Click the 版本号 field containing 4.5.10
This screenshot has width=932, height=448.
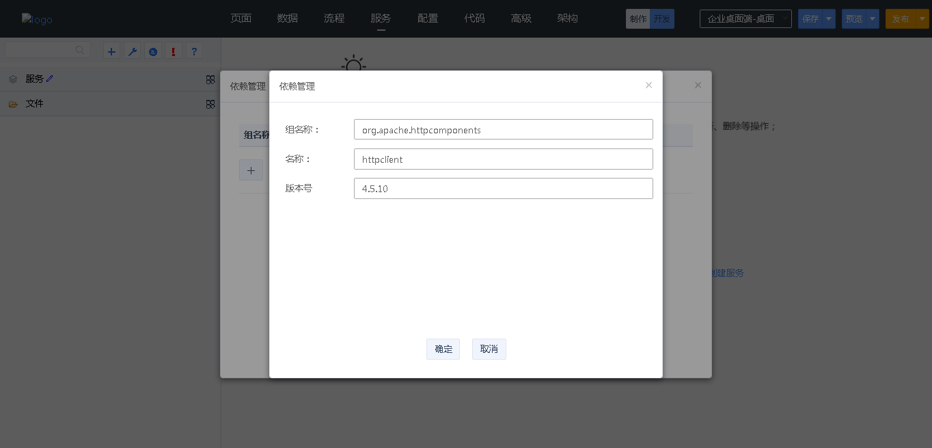click(503, 189)
